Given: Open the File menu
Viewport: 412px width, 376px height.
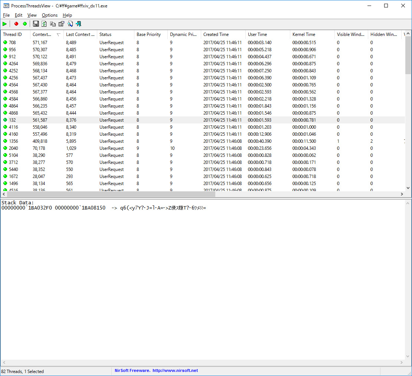Looking at the screenshot, I should 6,15.
